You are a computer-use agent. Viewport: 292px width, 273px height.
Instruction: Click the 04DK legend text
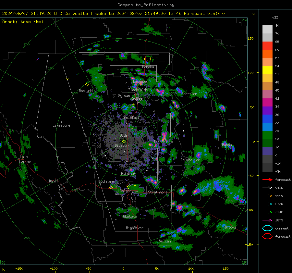[x=279, y=188]
